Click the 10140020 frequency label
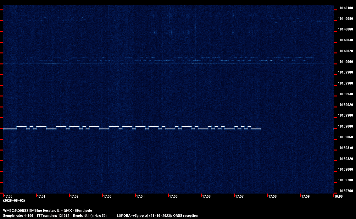 345,51
